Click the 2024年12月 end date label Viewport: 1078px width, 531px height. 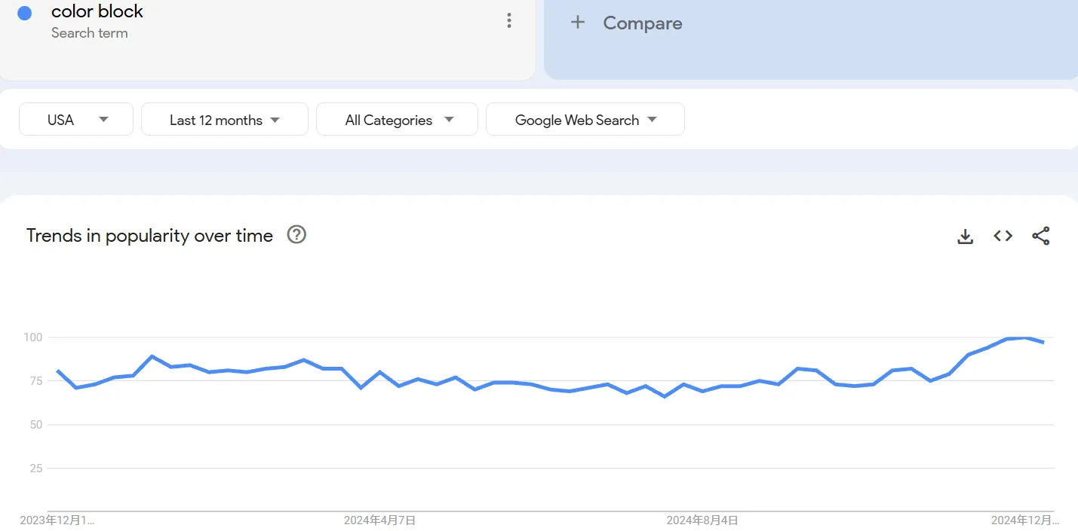click(x=1024, y=520)
